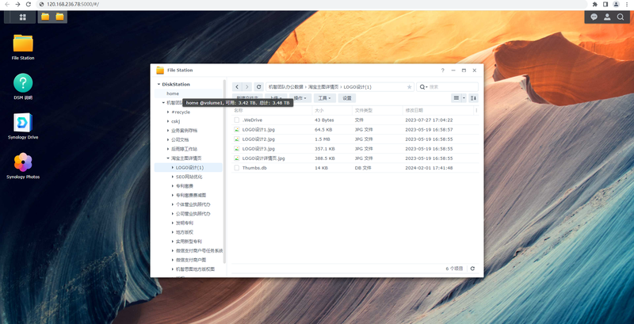Collapse the 淘宝主图详情页 folder node
The image size is (634, 324).
(167, 158)
